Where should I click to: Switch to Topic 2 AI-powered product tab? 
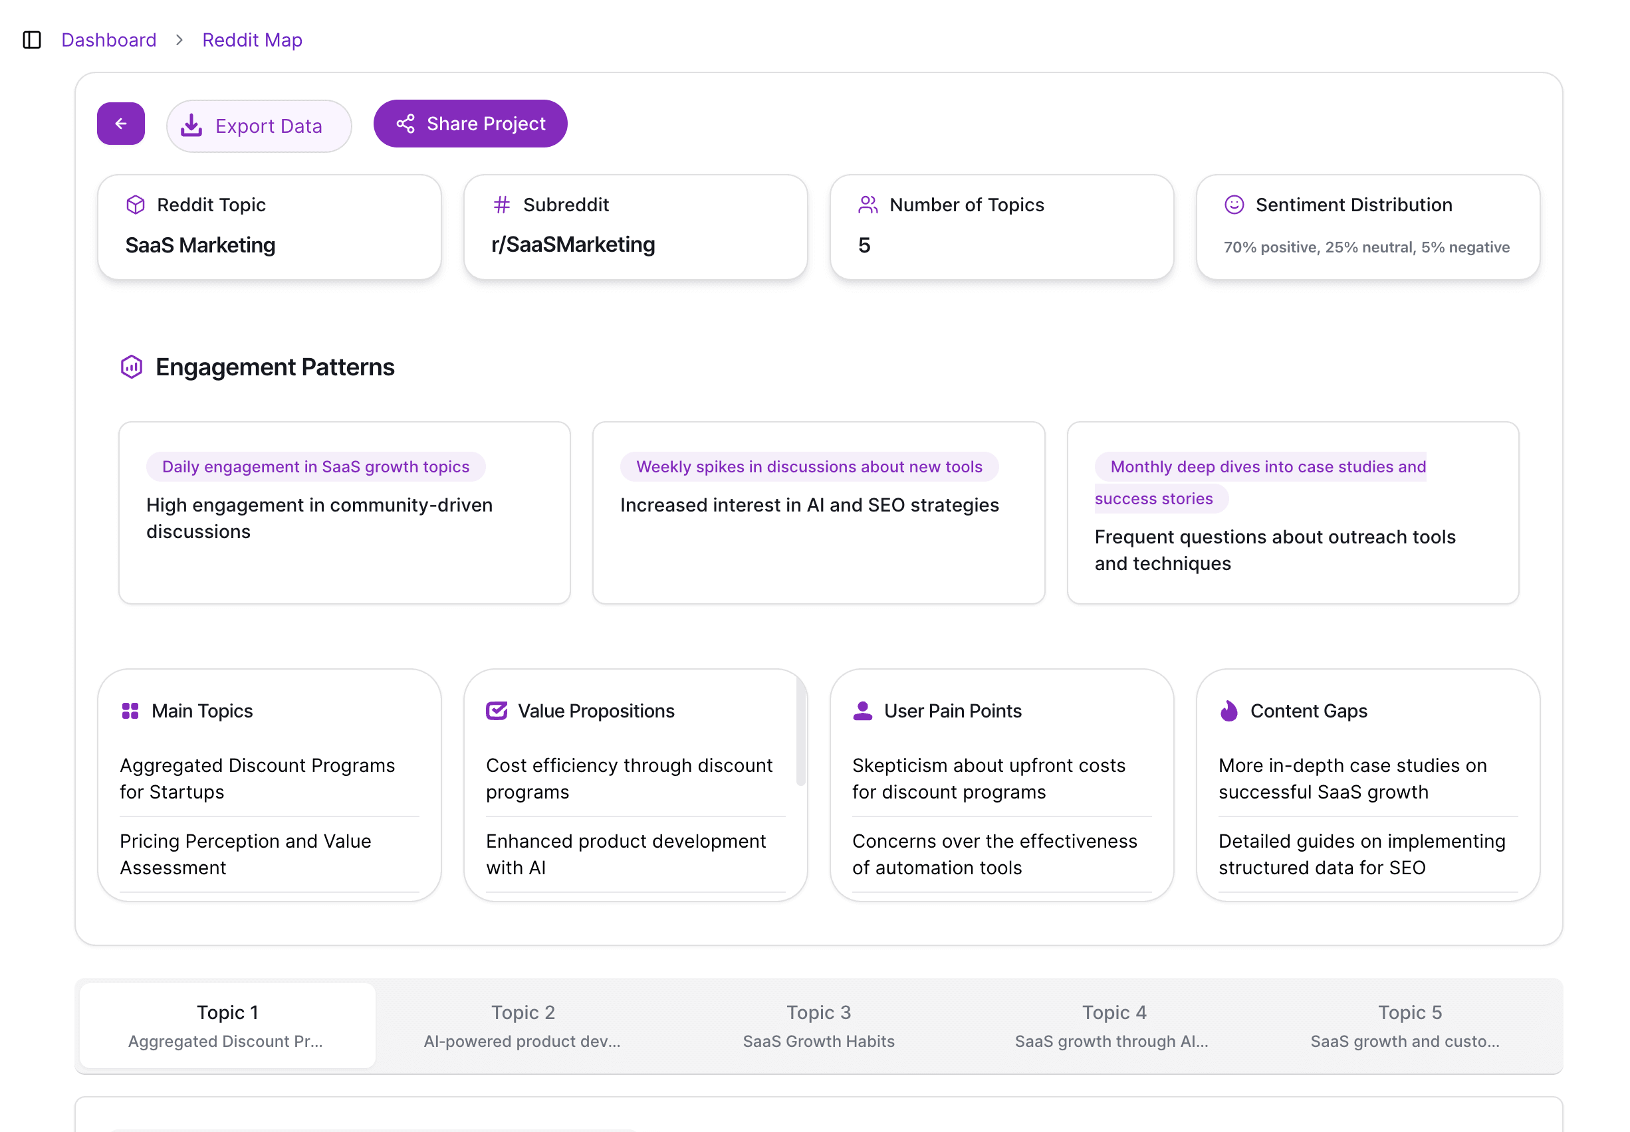coord(523,1026)
